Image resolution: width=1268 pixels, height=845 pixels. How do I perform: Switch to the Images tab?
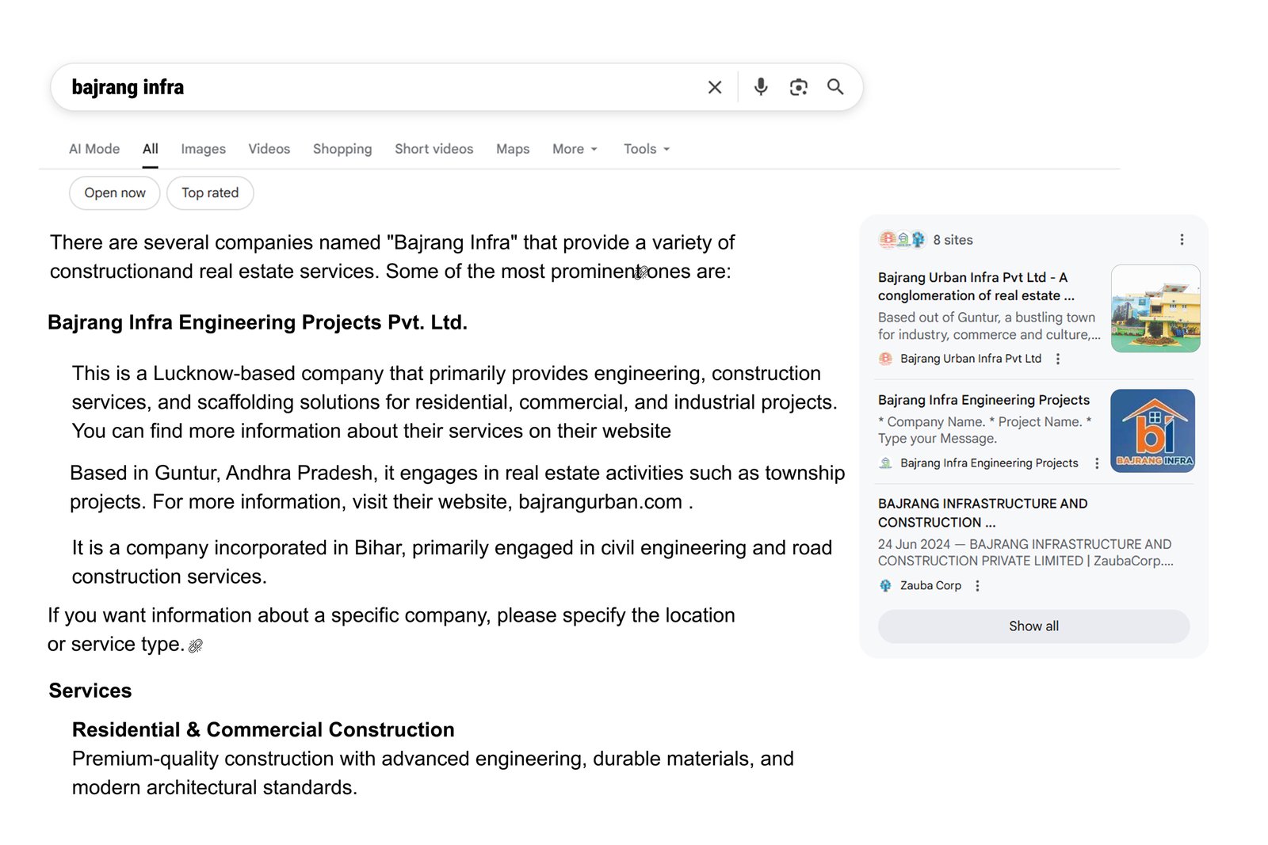pyautogui.click(x=203, y=149)
